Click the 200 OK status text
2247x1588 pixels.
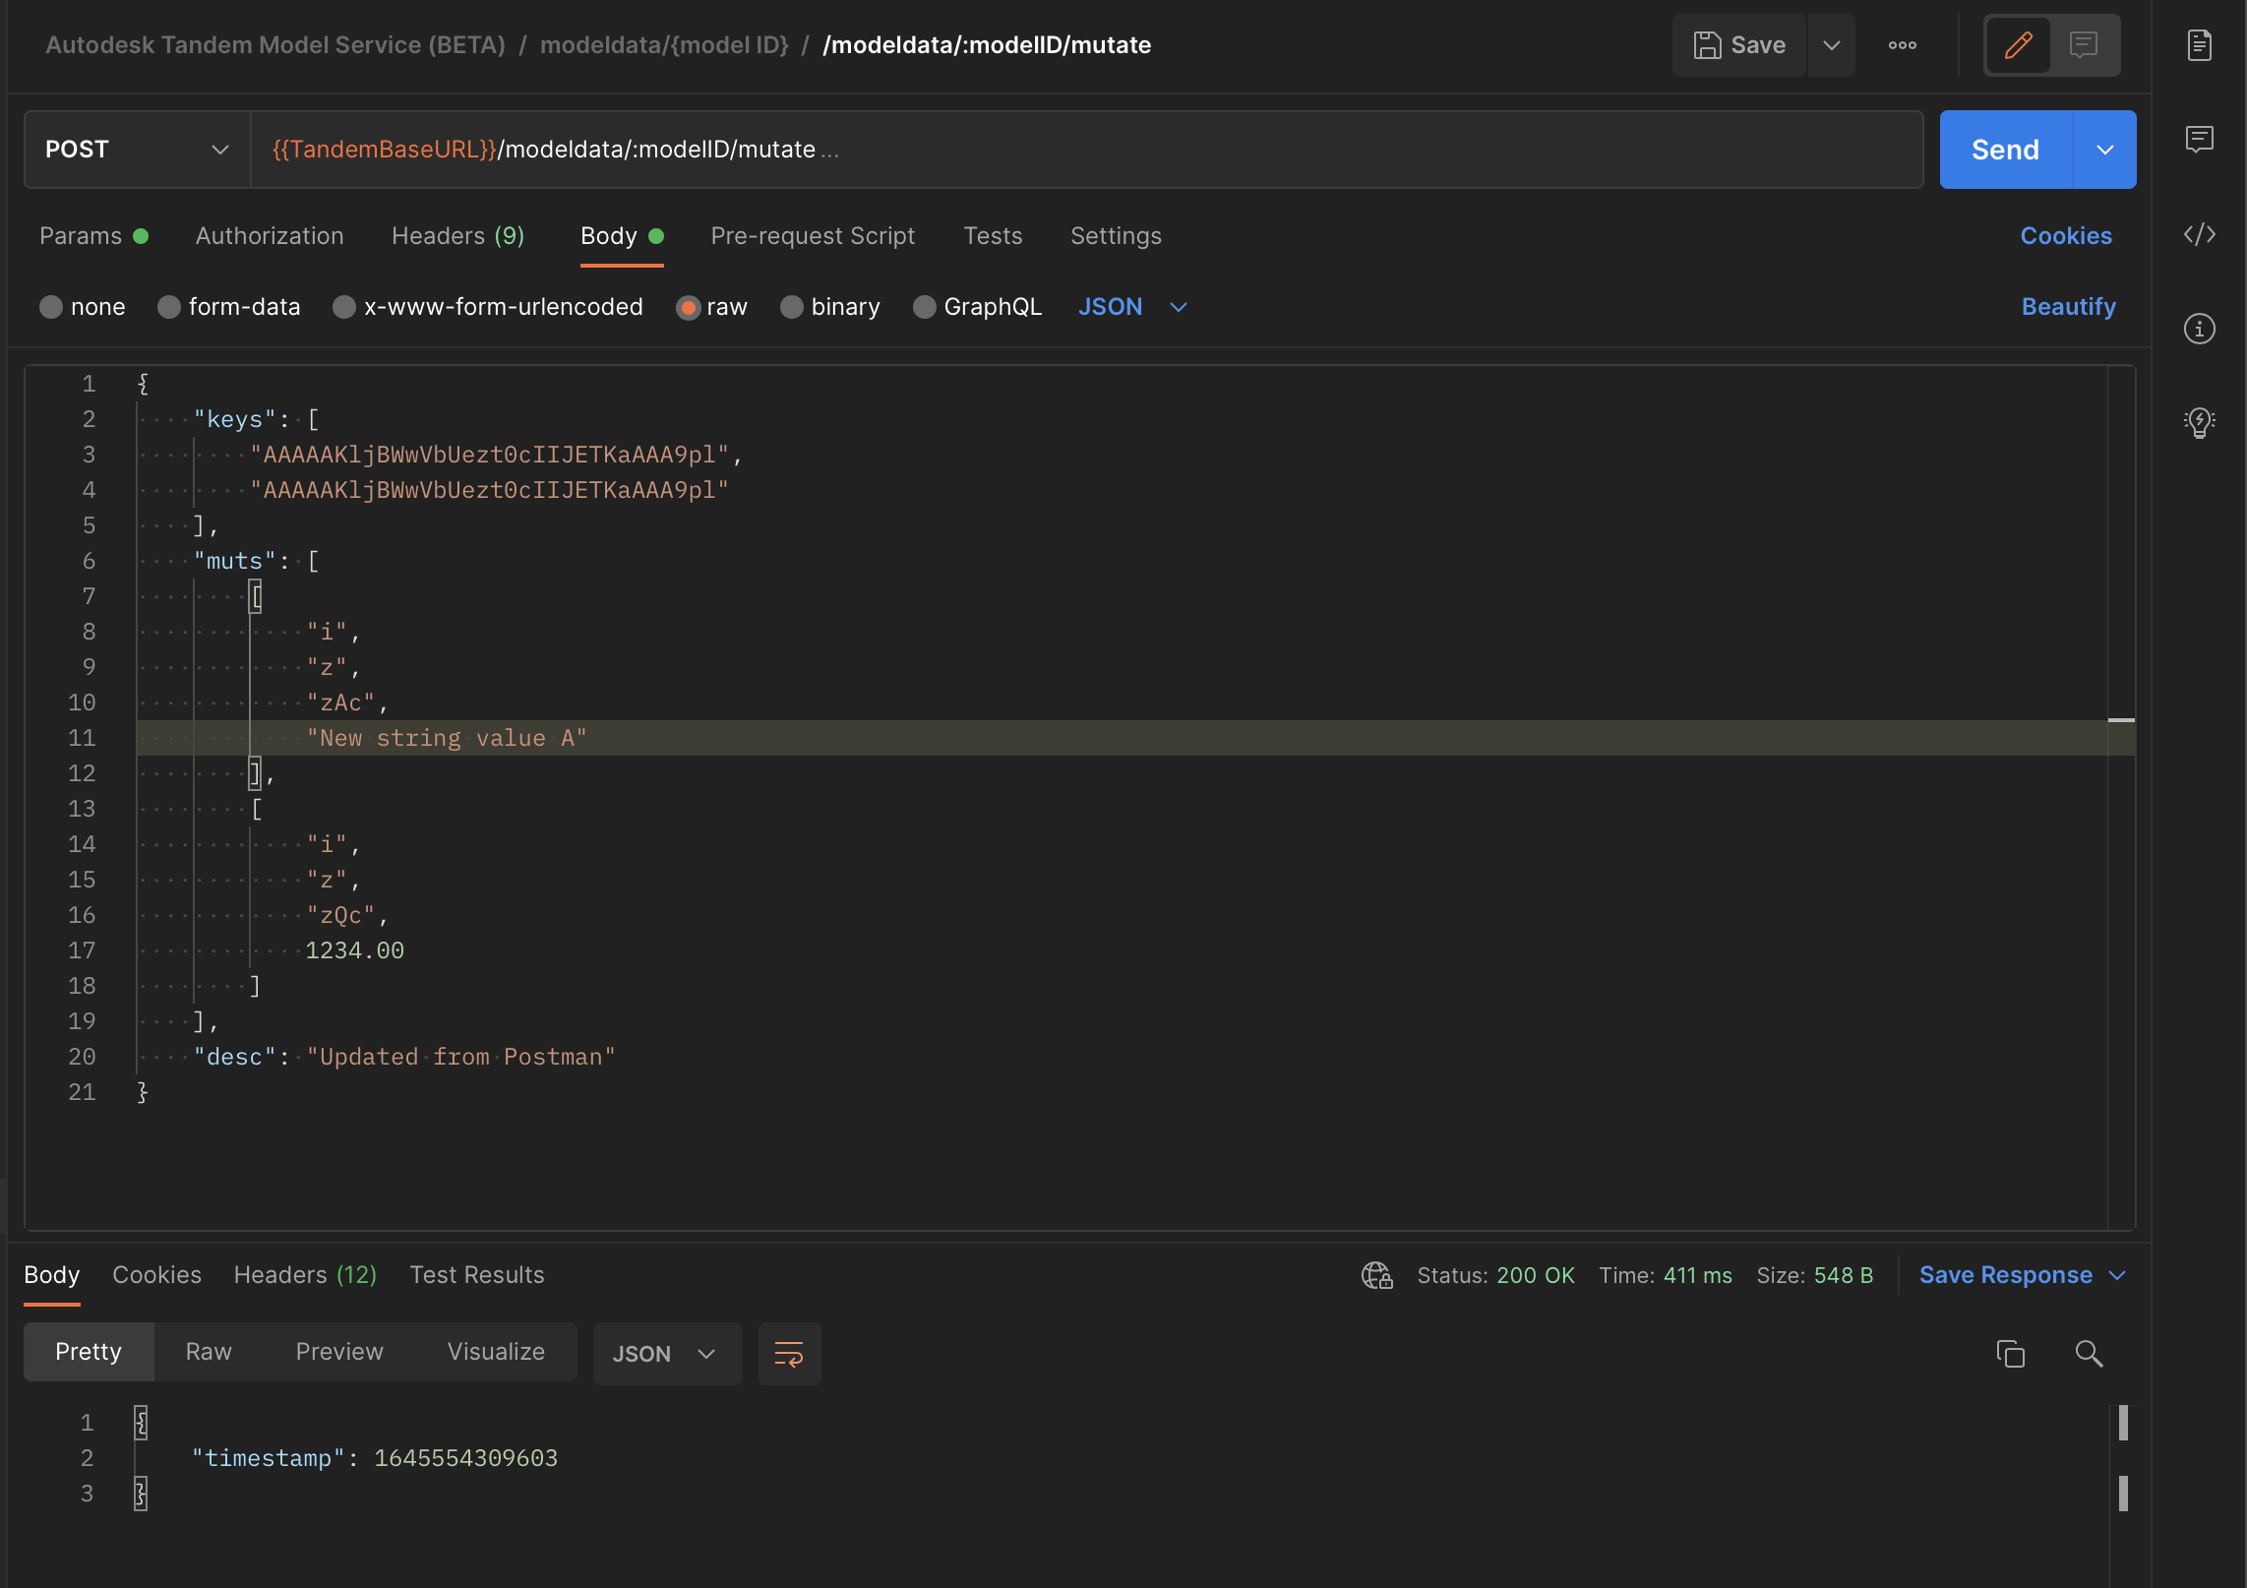point(1535,1275)
